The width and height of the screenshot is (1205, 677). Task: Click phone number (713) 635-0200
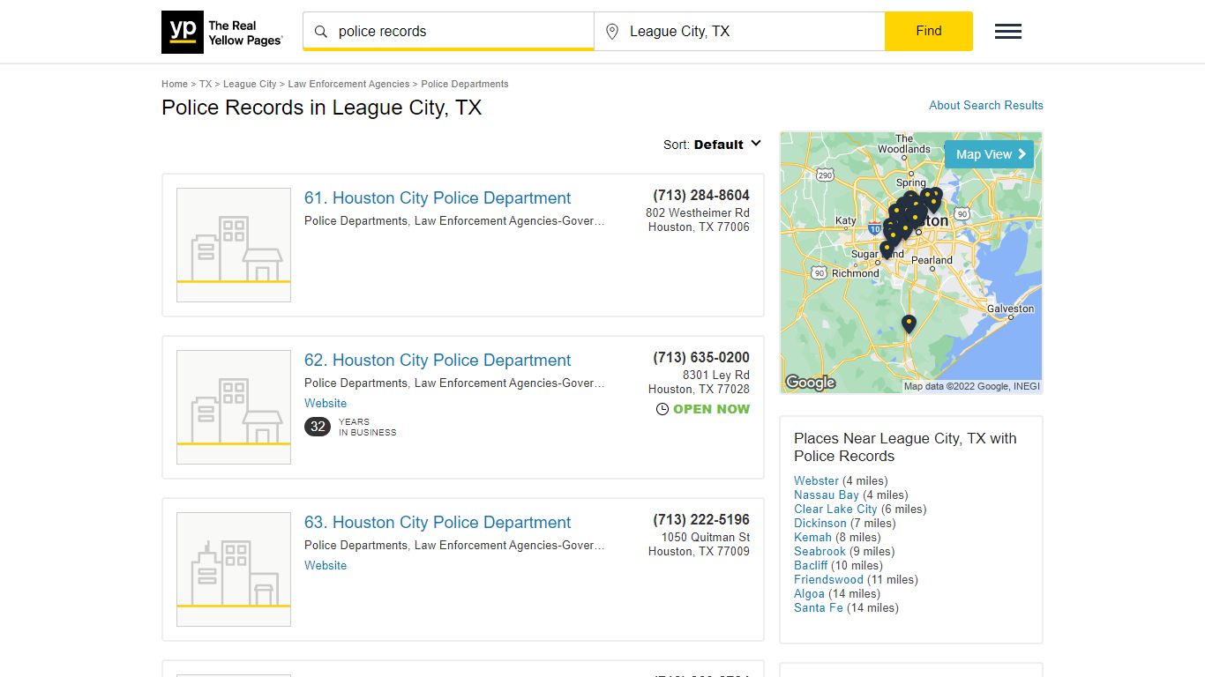coord(701,357)
